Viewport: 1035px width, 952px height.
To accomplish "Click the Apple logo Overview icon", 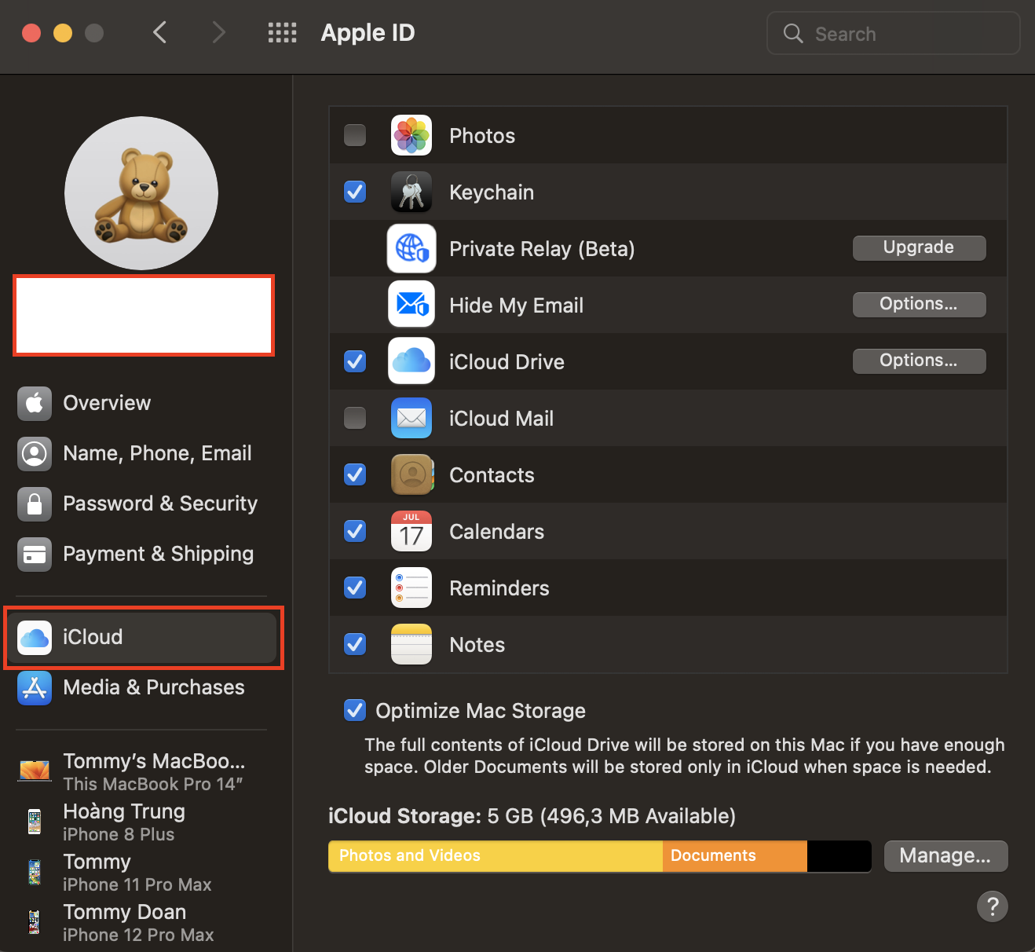I will 35,404.
